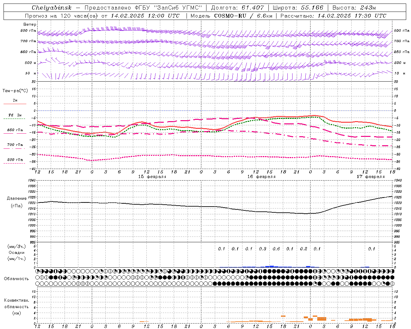The width and height of the screenshot is (411, 329).
Task: Click the '17 февраля' date label
Action: pyautogui.click(x=371, y=177)
